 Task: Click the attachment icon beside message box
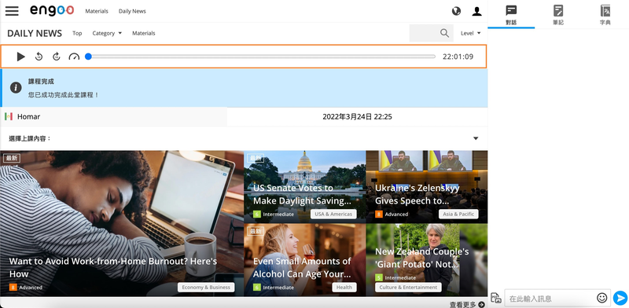tap(496, 298)
